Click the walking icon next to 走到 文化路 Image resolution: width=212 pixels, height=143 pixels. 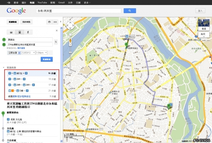[8, 119]
